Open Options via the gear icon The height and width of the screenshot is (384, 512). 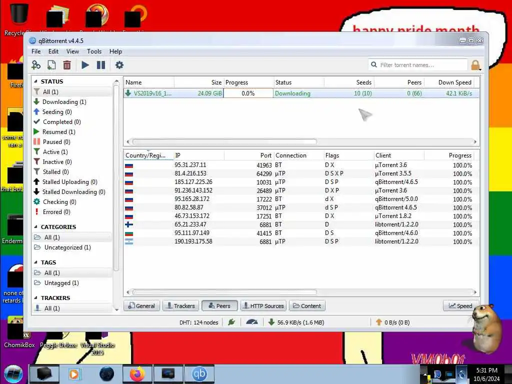tap(119, 65)
